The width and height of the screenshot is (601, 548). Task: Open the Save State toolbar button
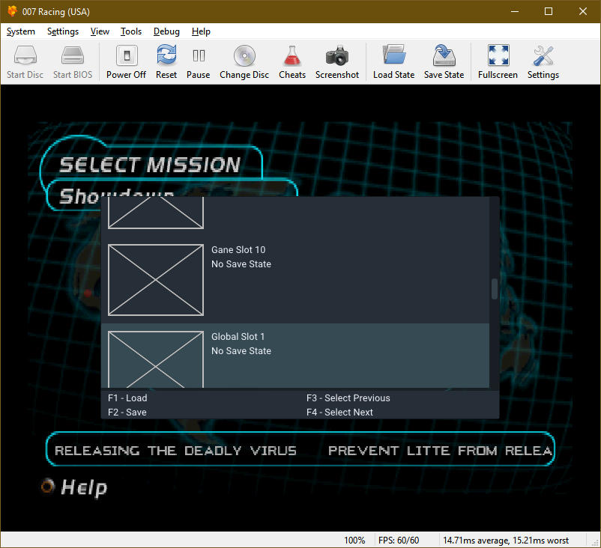point(444,61)
